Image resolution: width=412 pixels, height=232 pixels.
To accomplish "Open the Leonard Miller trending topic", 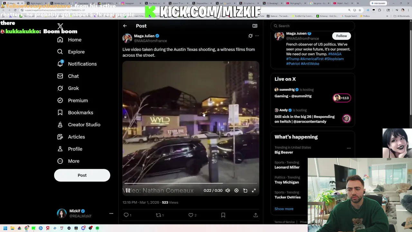I will click(x=287, y=167).
